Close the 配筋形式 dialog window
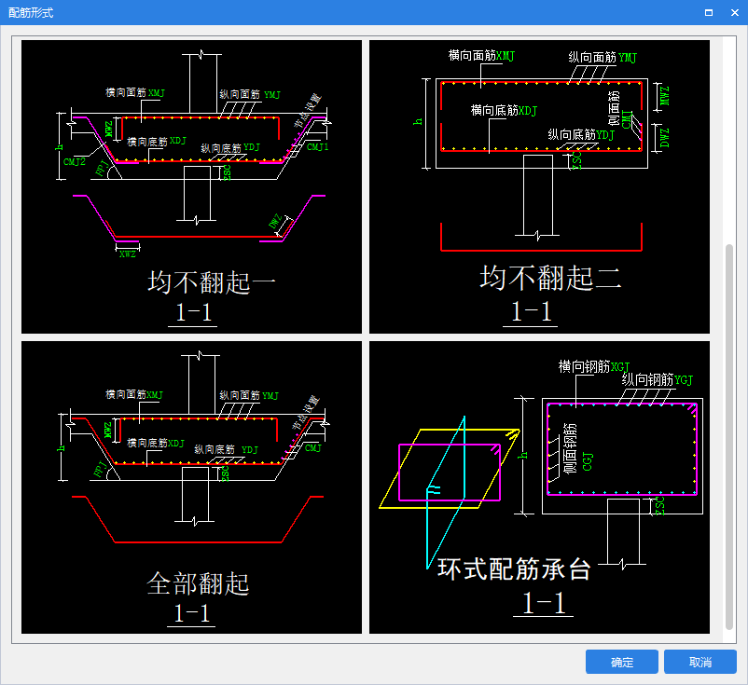This screenshot has width=748, height=685. 735,12
